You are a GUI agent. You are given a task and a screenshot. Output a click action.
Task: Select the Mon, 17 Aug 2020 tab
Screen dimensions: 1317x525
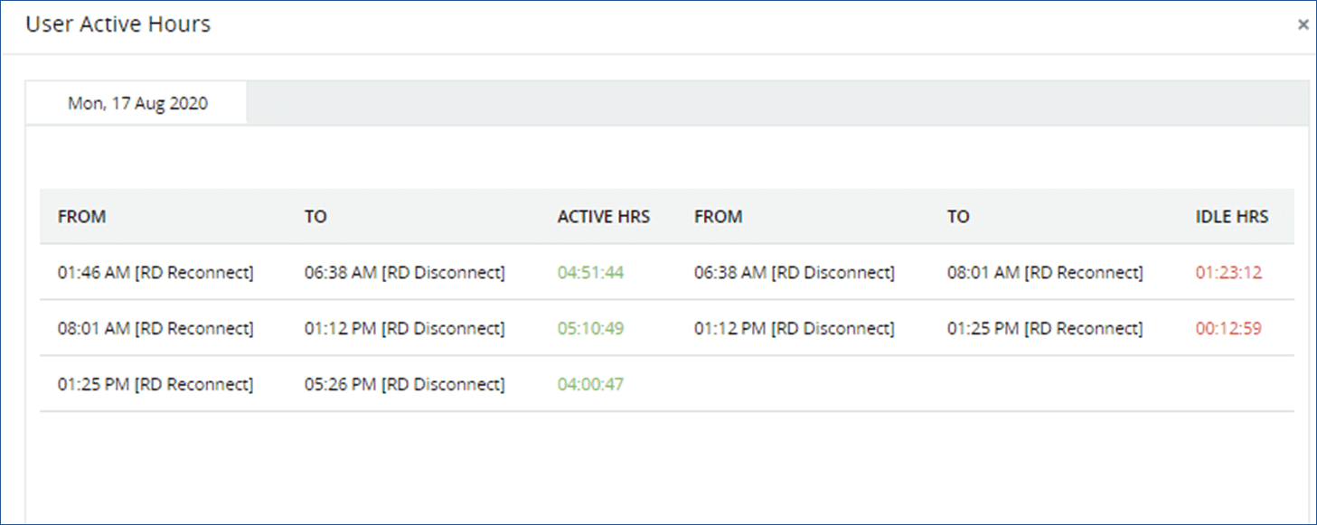click(x=137, y=104)
